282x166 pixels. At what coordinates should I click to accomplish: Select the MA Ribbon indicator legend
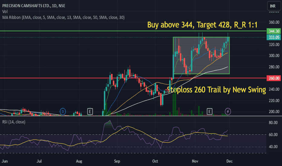(x=63, y=18)
